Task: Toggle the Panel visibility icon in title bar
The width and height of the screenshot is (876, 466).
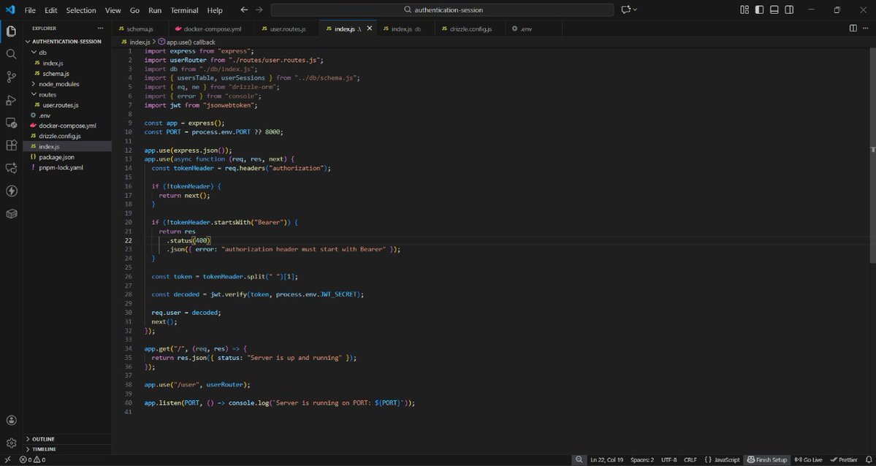Action: [774, 9]
